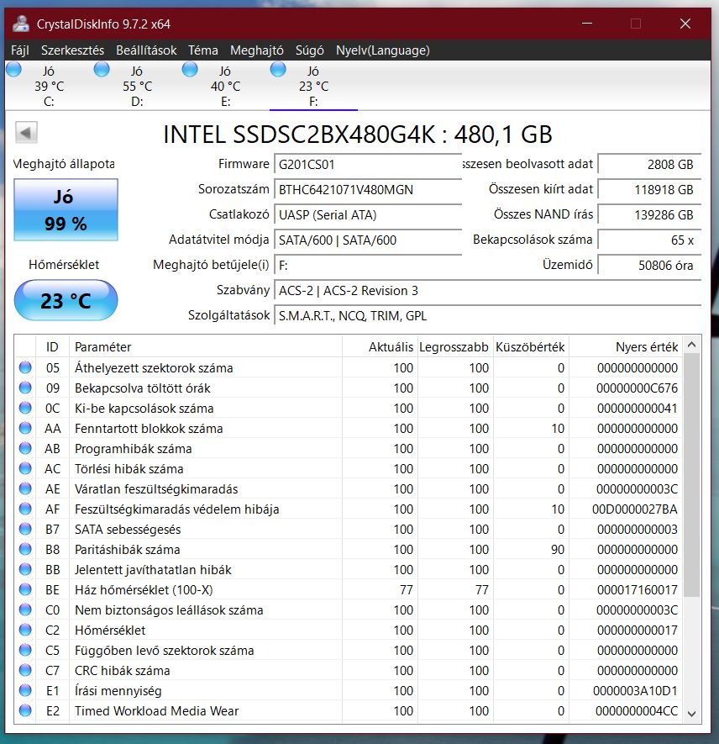
Task: Click status icon of row B7 SATA sebességesés
Action: [25, 529]
